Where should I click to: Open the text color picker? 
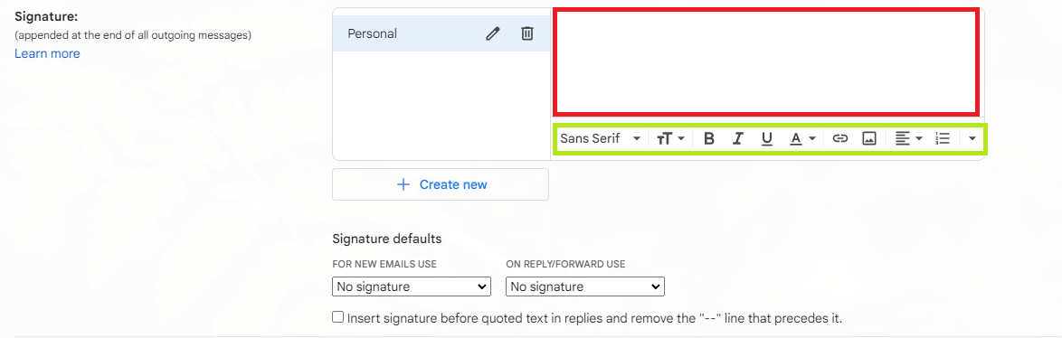pyautogui.click(x=802, y=138)
